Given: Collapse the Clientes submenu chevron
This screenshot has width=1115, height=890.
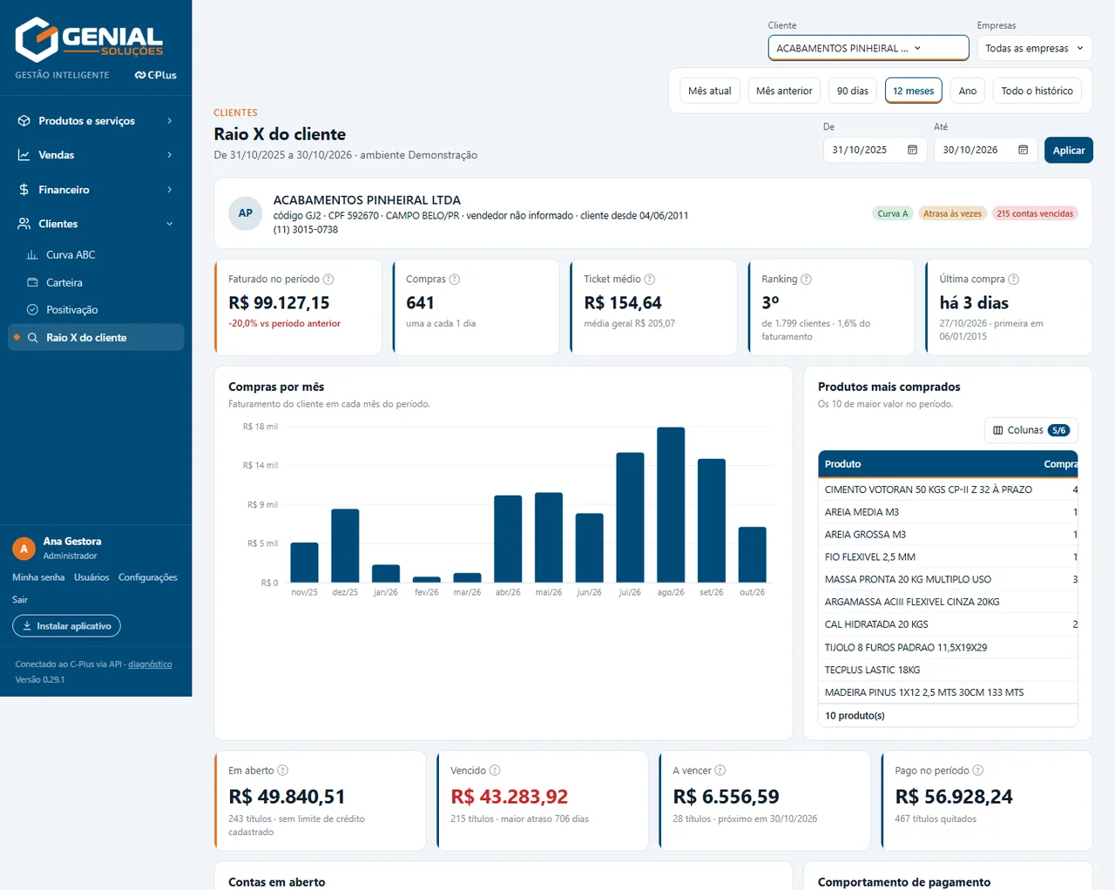Looking at the screenshot, I should tap(170, 224).
